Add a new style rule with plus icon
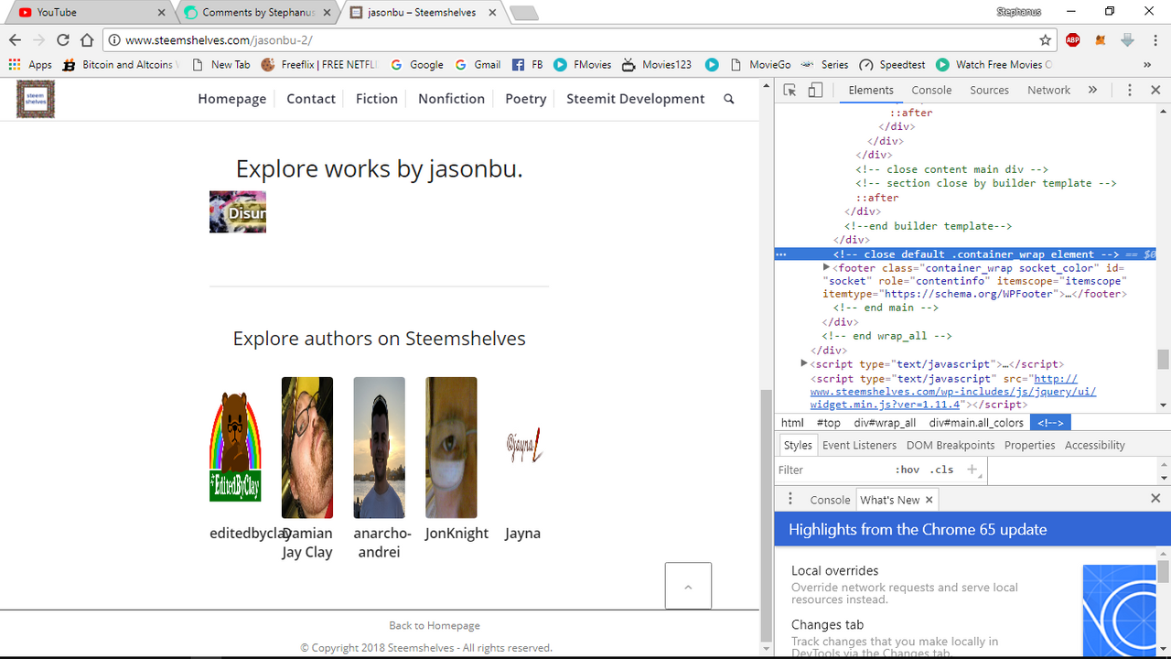1171x659 pixels. click(972, 470)
